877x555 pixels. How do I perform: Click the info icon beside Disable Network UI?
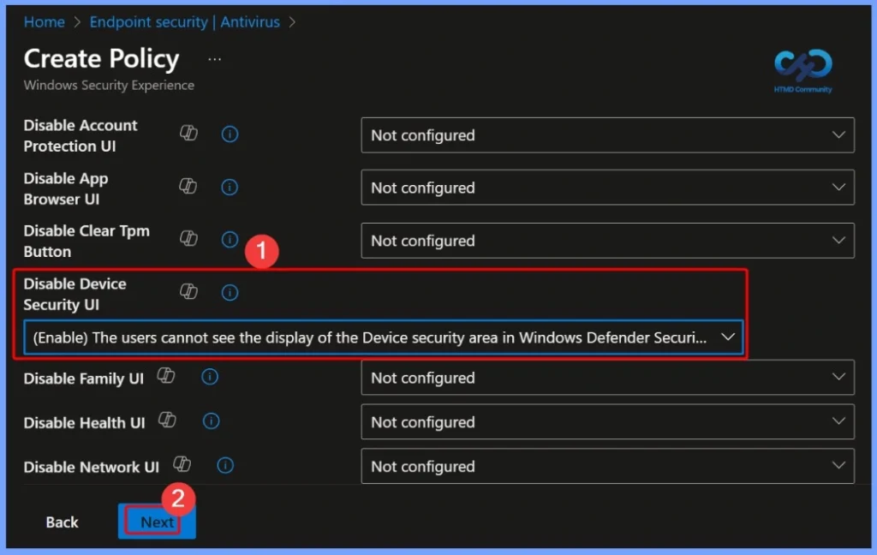point(225,466)
